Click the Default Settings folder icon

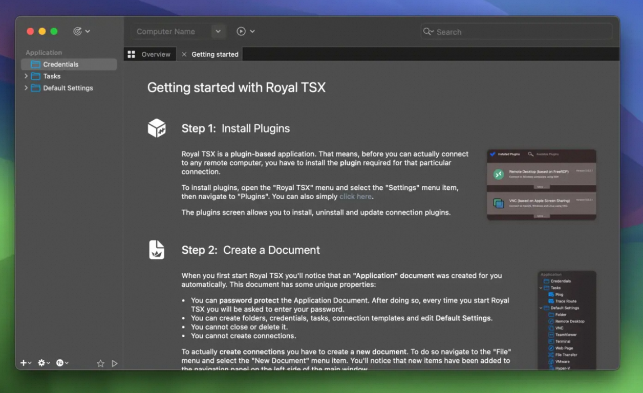[35, 88]
